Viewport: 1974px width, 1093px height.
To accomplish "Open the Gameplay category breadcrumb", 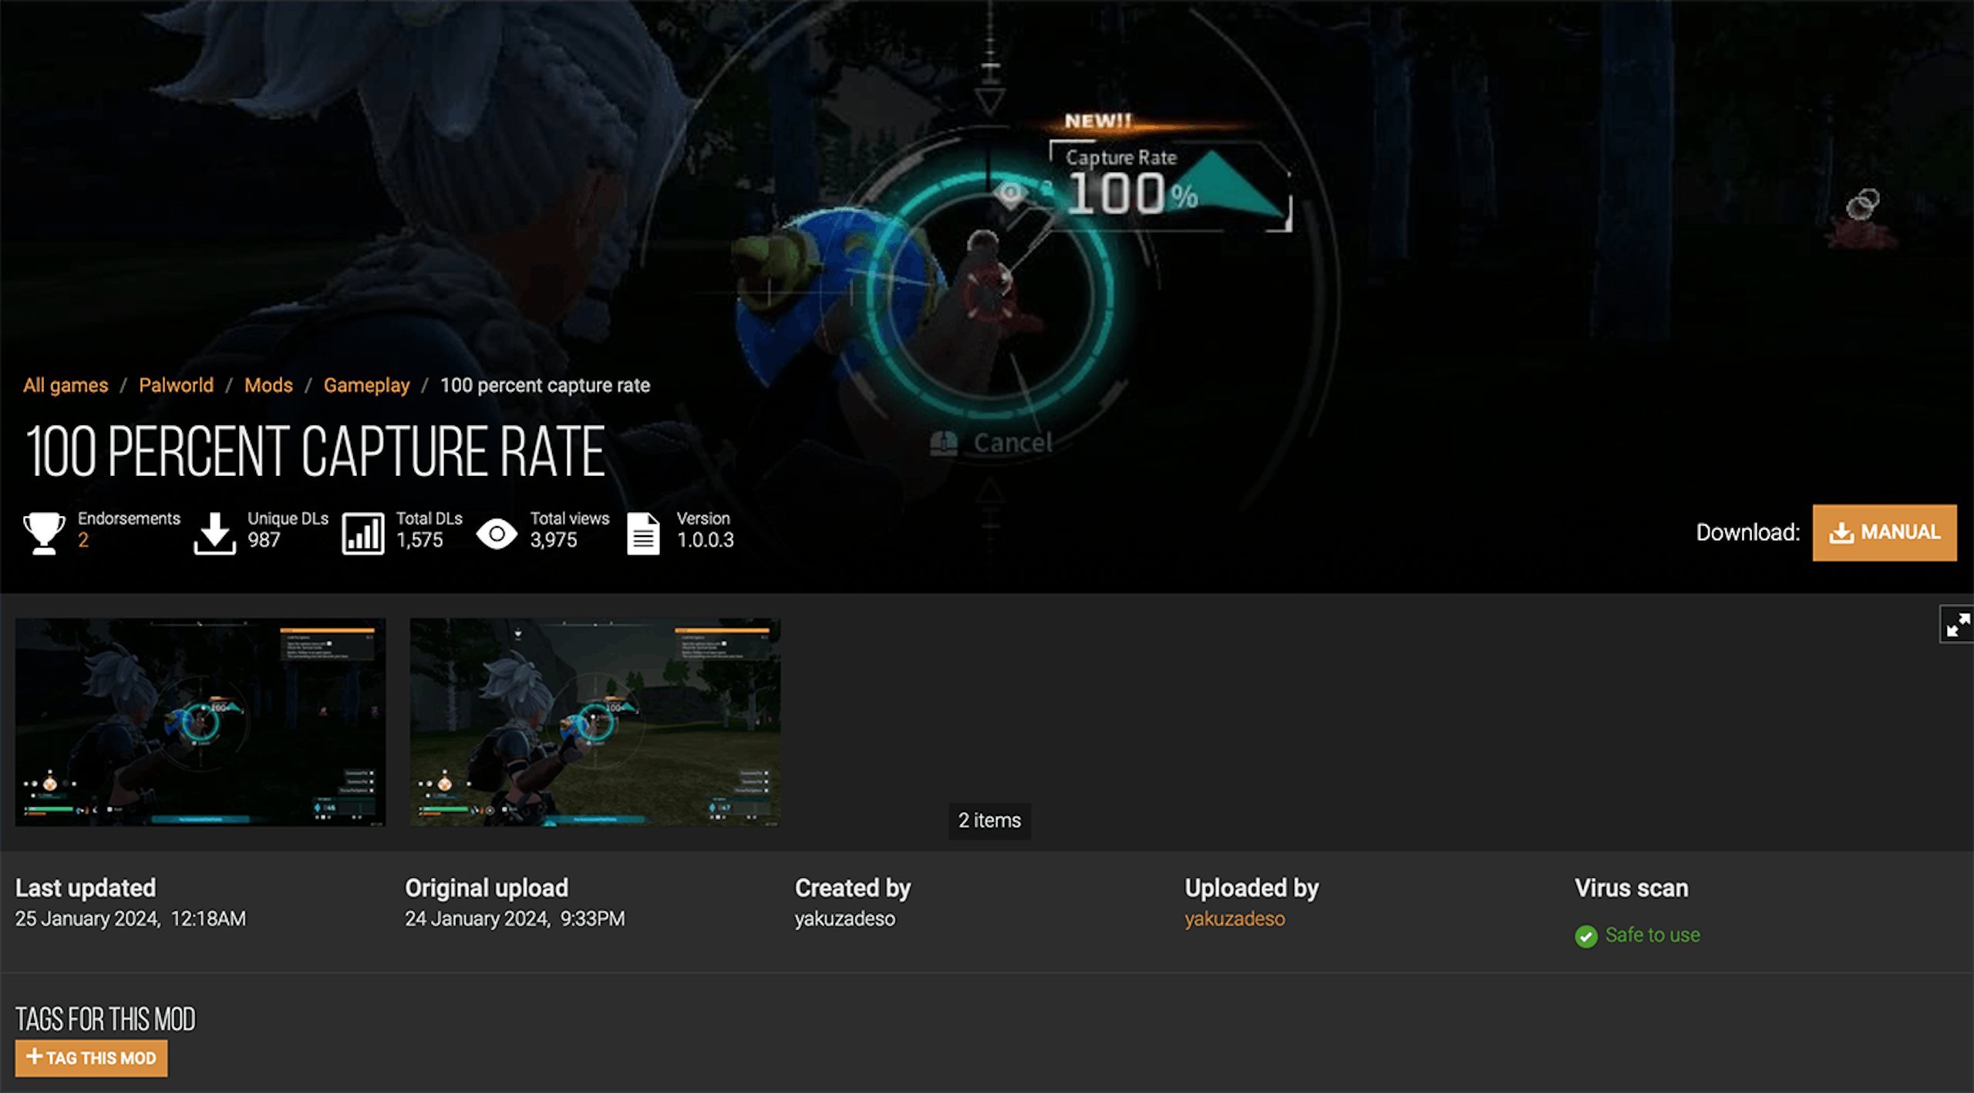I will tap(366, 385).
